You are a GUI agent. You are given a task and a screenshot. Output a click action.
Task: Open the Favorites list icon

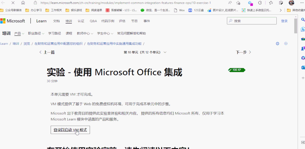click(271, 3)
